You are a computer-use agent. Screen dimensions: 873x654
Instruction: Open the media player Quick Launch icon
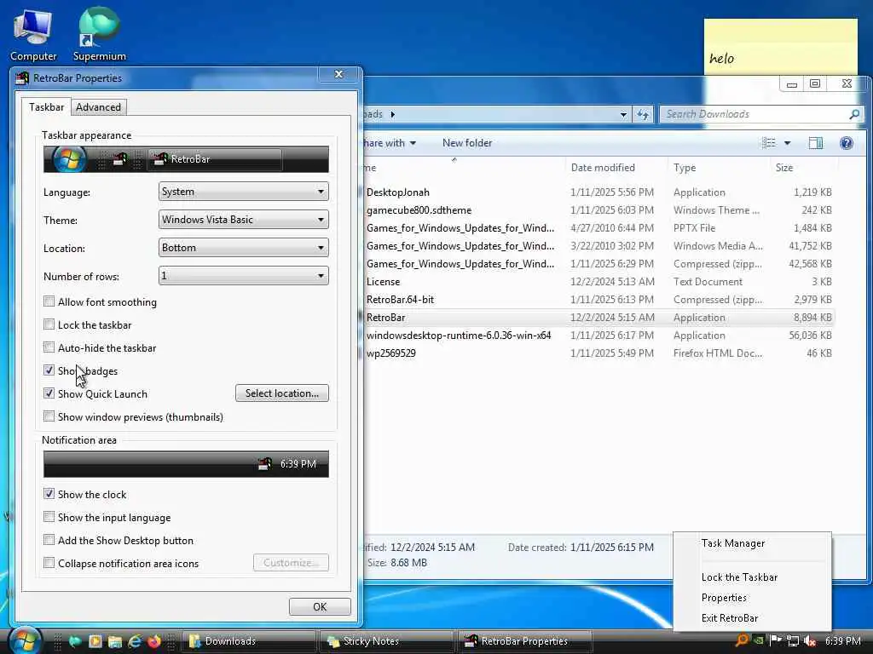click(x=95, y=641)
